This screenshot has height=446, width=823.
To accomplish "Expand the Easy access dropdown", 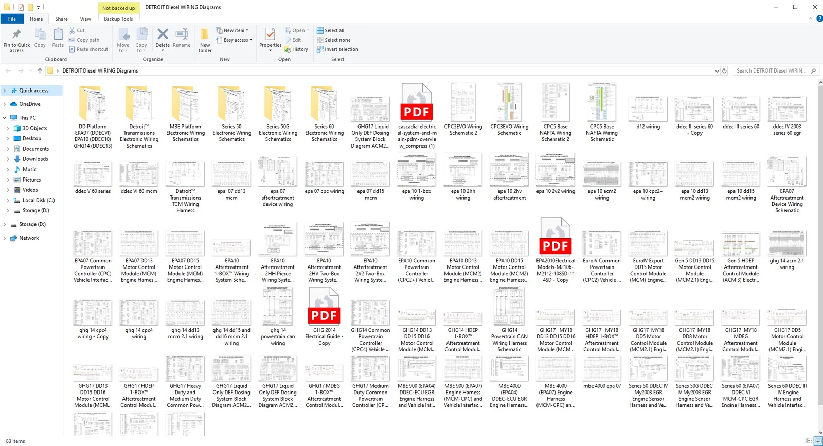I will [x=235, y=40].
